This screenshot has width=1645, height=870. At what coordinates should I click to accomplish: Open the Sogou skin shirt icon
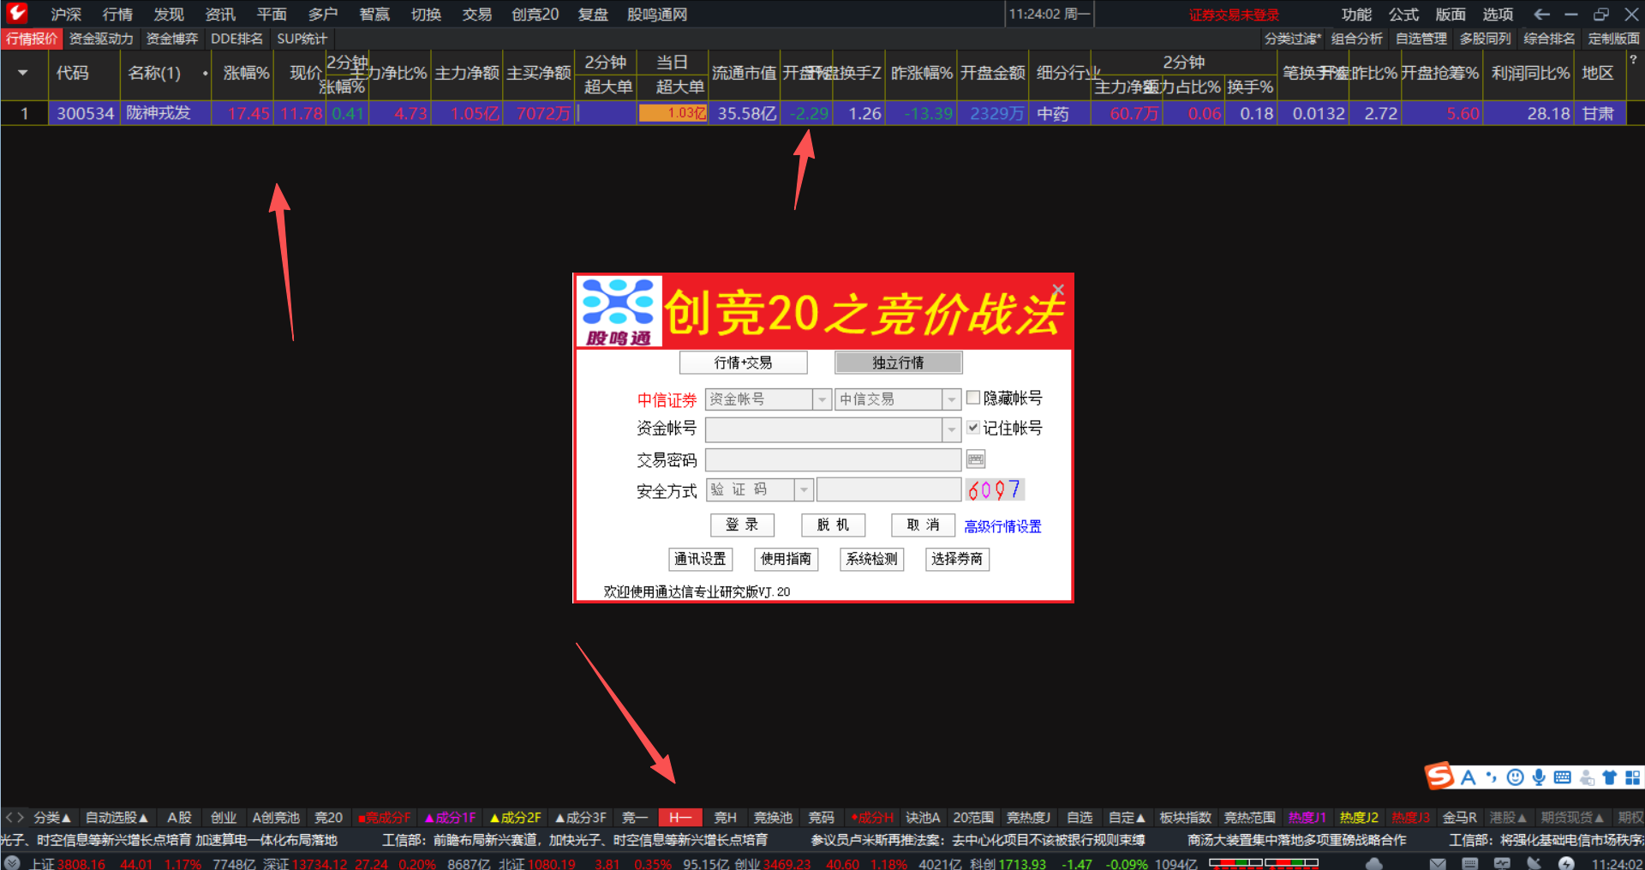[x=1610, y=777]
